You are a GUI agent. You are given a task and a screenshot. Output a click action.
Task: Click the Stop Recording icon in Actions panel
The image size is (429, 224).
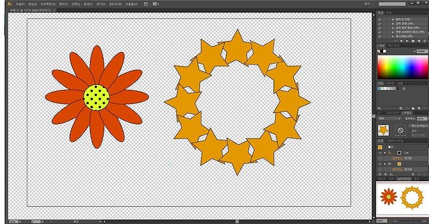point(396,41)
